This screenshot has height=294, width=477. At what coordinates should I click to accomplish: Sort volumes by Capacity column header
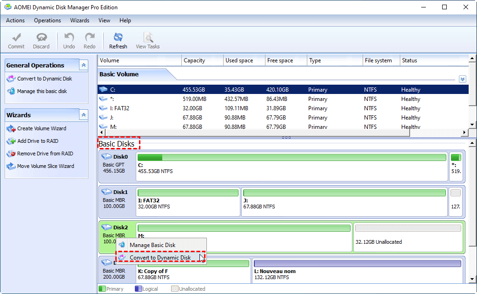point(194,60)
